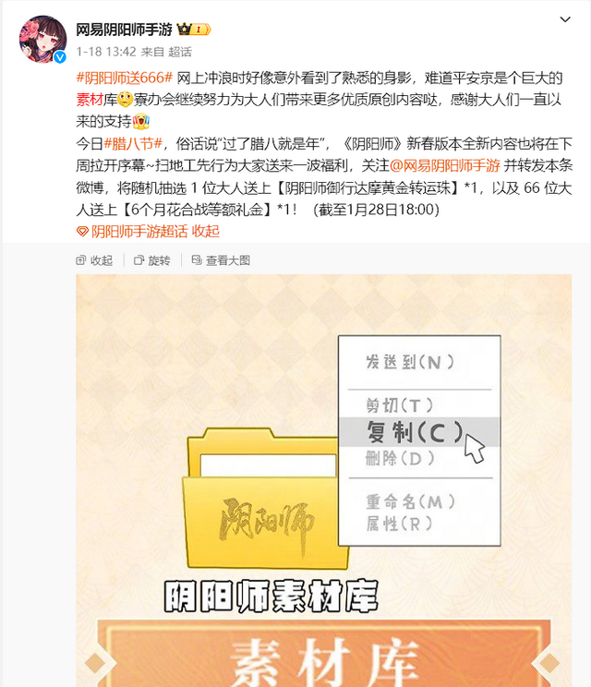Click the rotate icon beside 旋转

pos(139,260)
